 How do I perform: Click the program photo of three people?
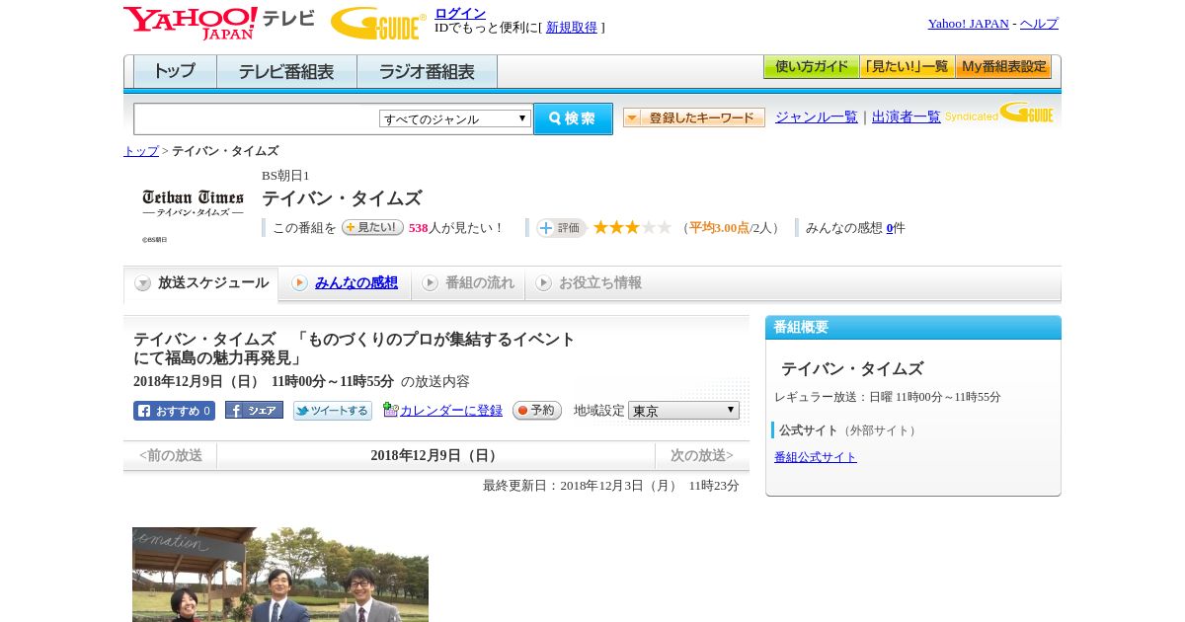click(x=280, y=575)
